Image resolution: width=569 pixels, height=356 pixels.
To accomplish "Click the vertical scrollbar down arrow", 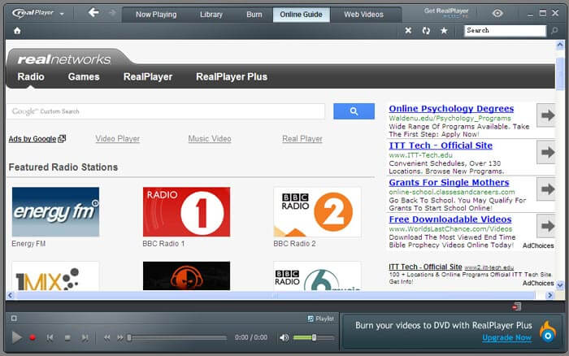I will (x=559, y=285).
